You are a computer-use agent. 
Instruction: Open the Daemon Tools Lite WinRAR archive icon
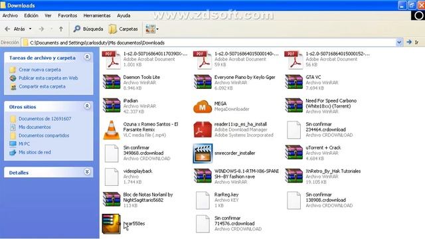pyautogui.click(x=112, y=82)
